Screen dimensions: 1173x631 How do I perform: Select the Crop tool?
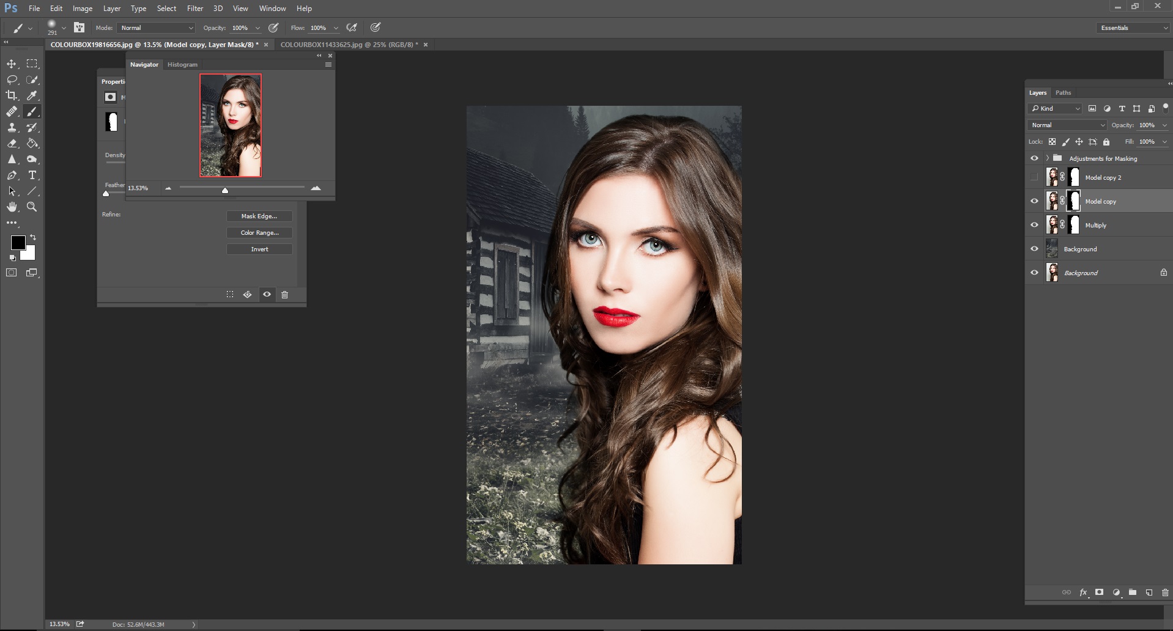point(12,95)
